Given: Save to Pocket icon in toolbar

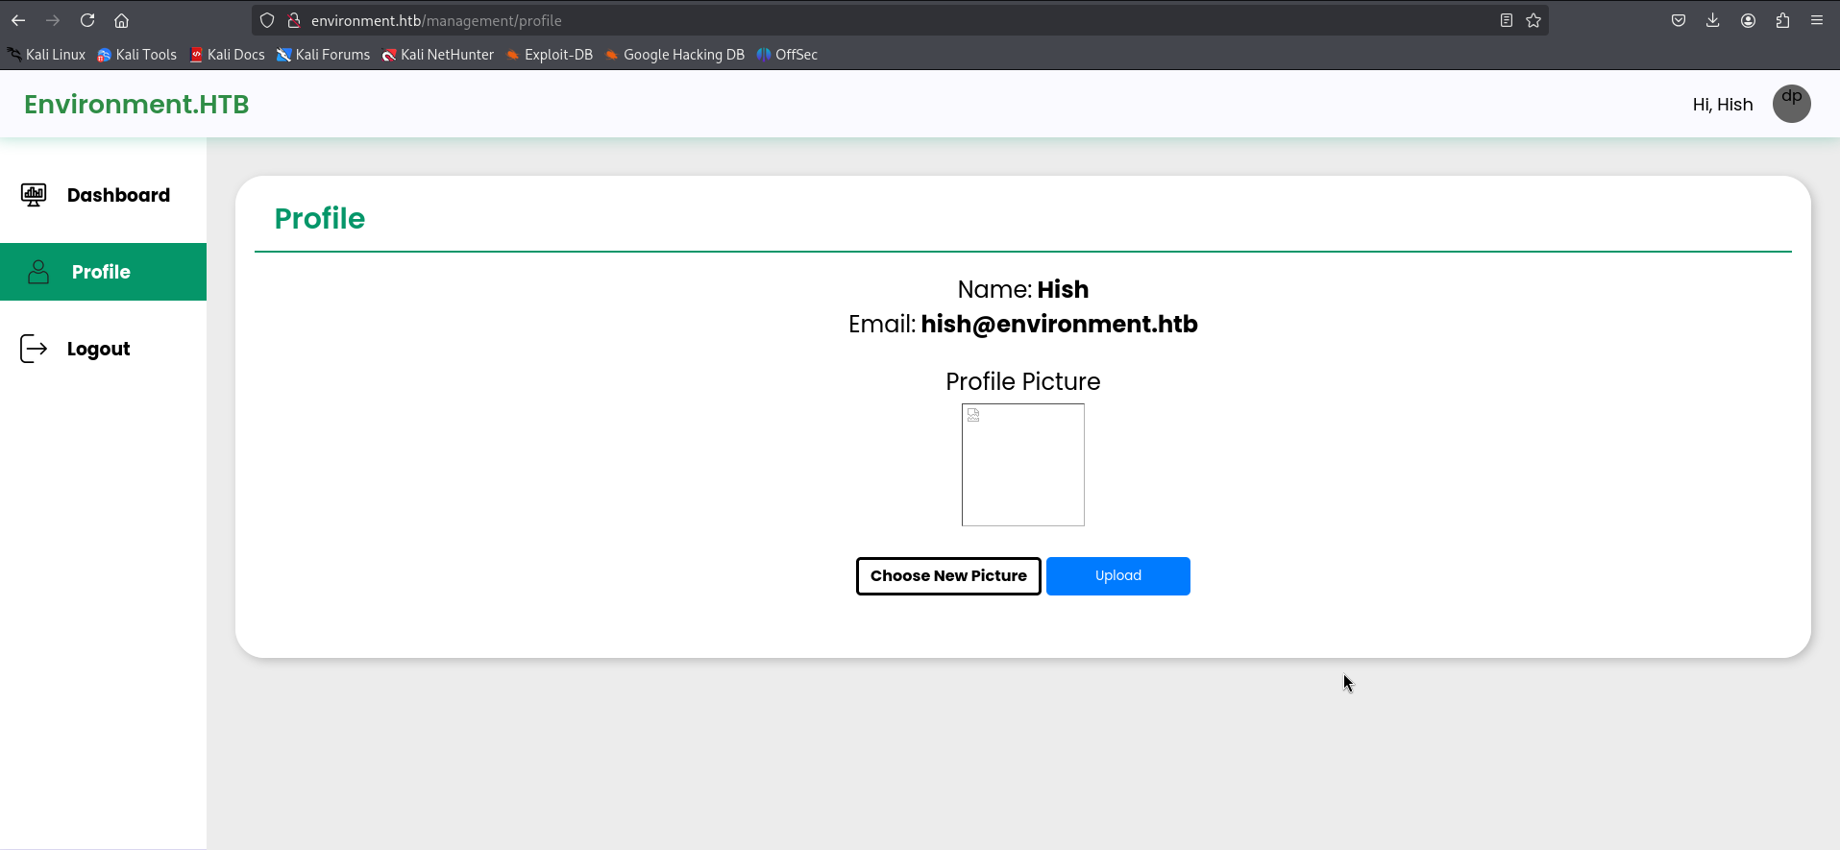Looking at the screenshot, I should pyautogui.click(x=1678, y=20).
